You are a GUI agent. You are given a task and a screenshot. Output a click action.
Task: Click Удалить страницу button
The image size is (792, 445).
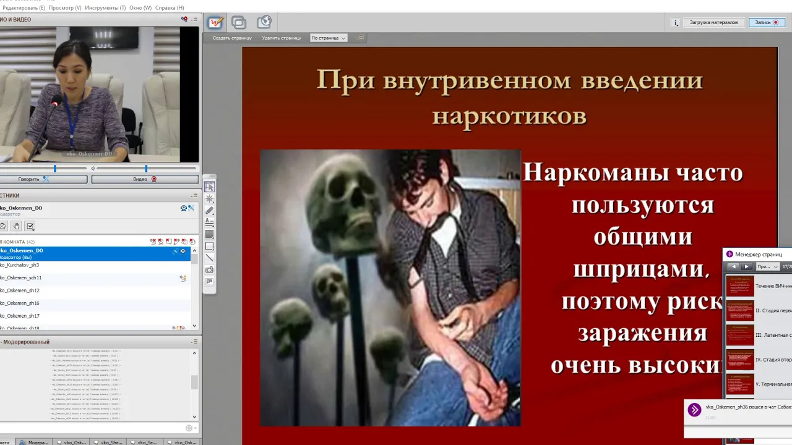[x=282, y=38]
